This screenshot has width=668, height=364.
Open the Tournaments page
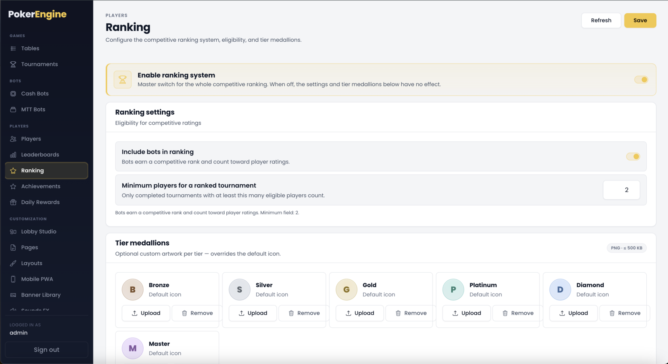click(x=46, y=64)
